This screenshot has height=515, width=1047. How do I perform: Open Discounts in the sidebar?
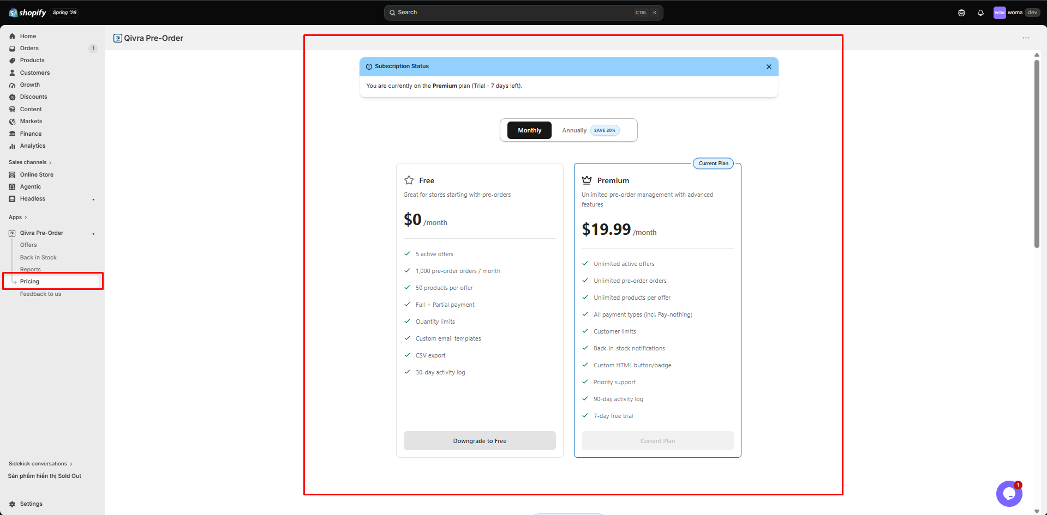[33, 96]
